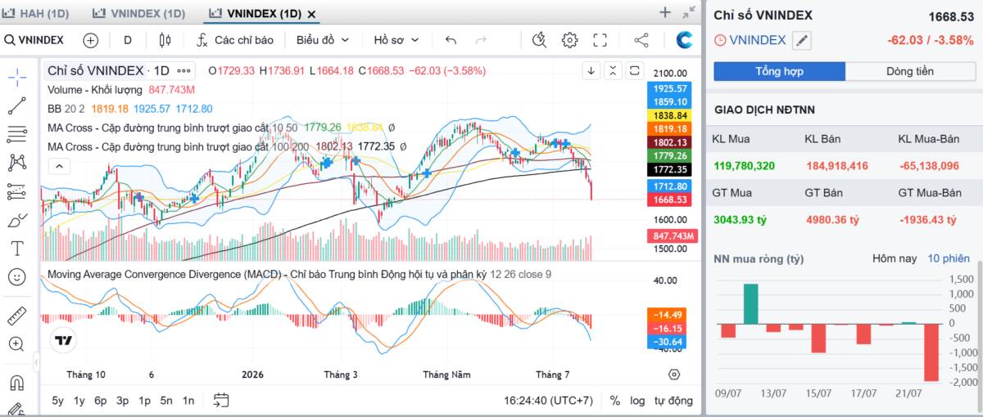983x417 pixels.
Task: Select the crosshair cursor tool
Action: coord(17,78)
